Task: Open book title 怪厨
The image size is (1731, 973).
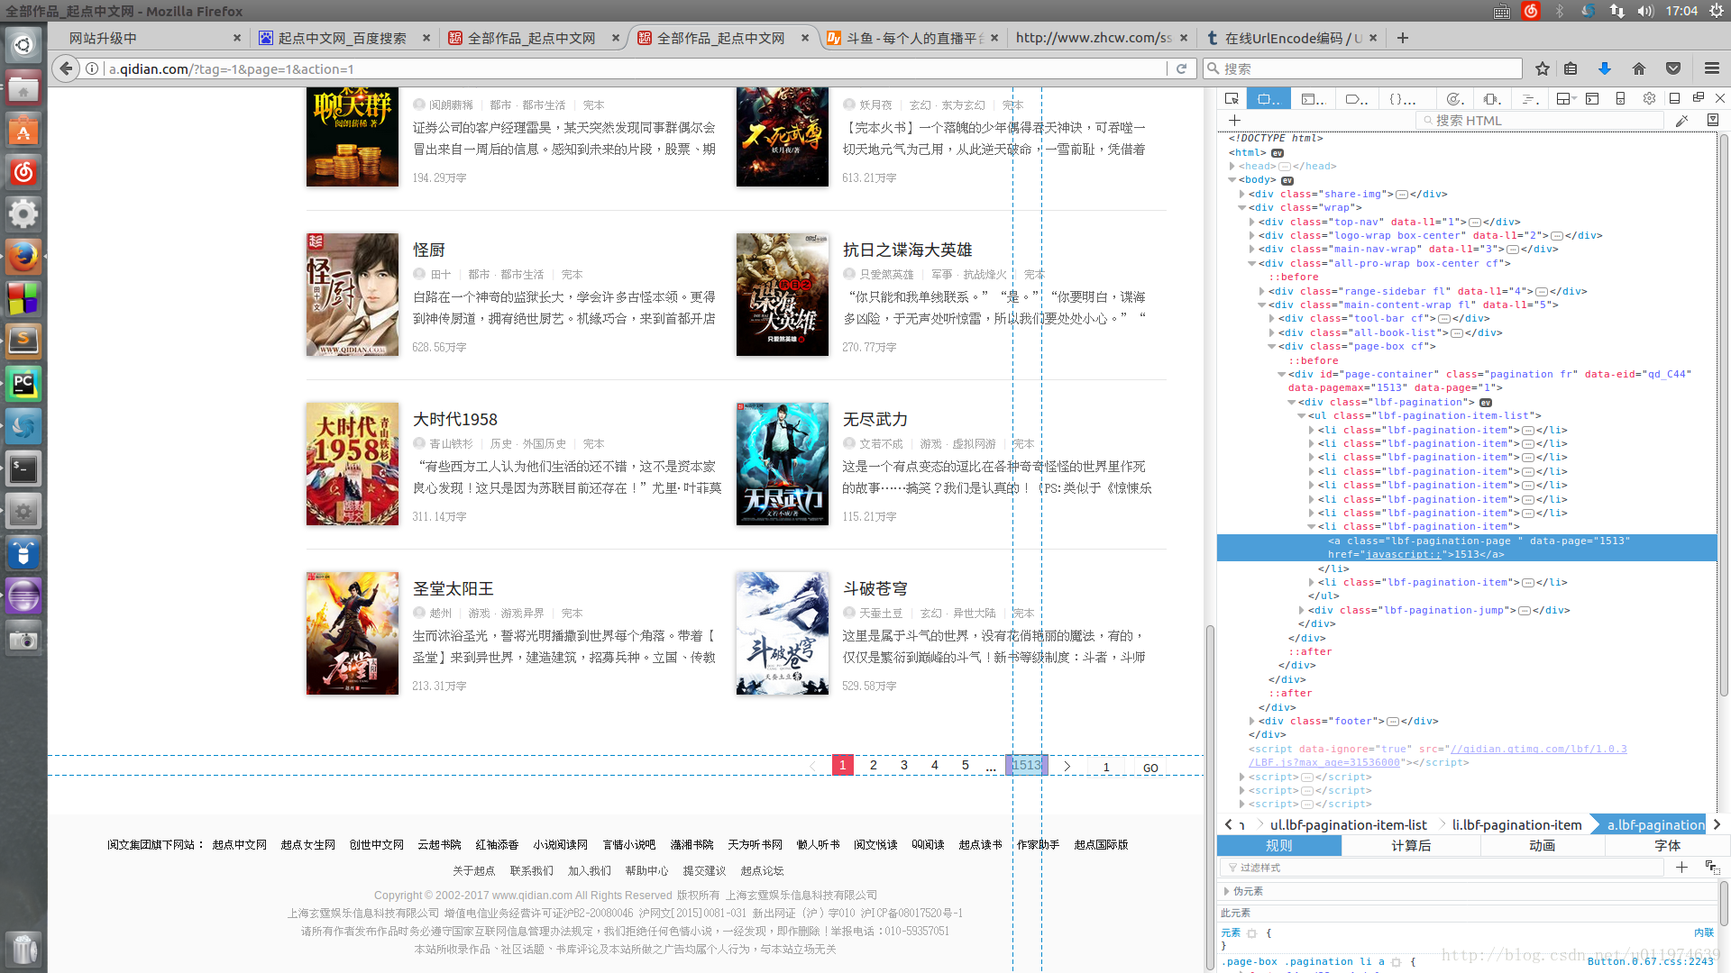Action: tap(429, 250)
